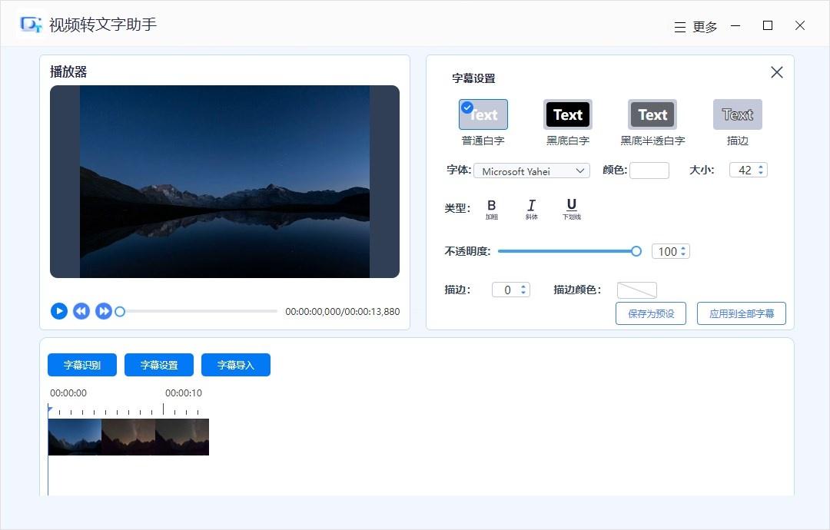Click the 字幕识别 button
The image size is (830, 530).
pyautogui.click(x=82, y=365)
